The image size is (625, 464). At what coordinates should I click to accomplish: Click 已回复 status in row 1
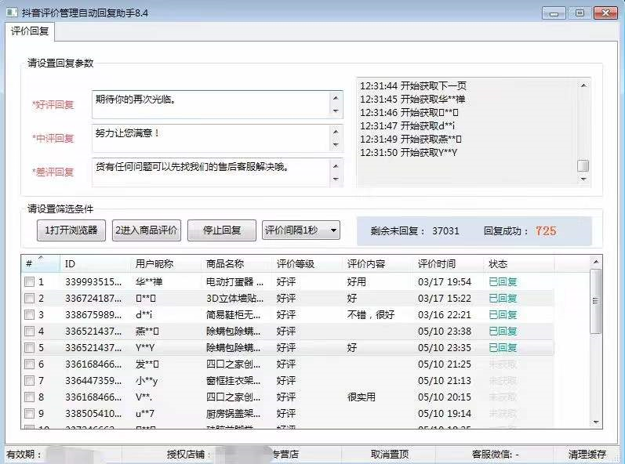point(503,282)
